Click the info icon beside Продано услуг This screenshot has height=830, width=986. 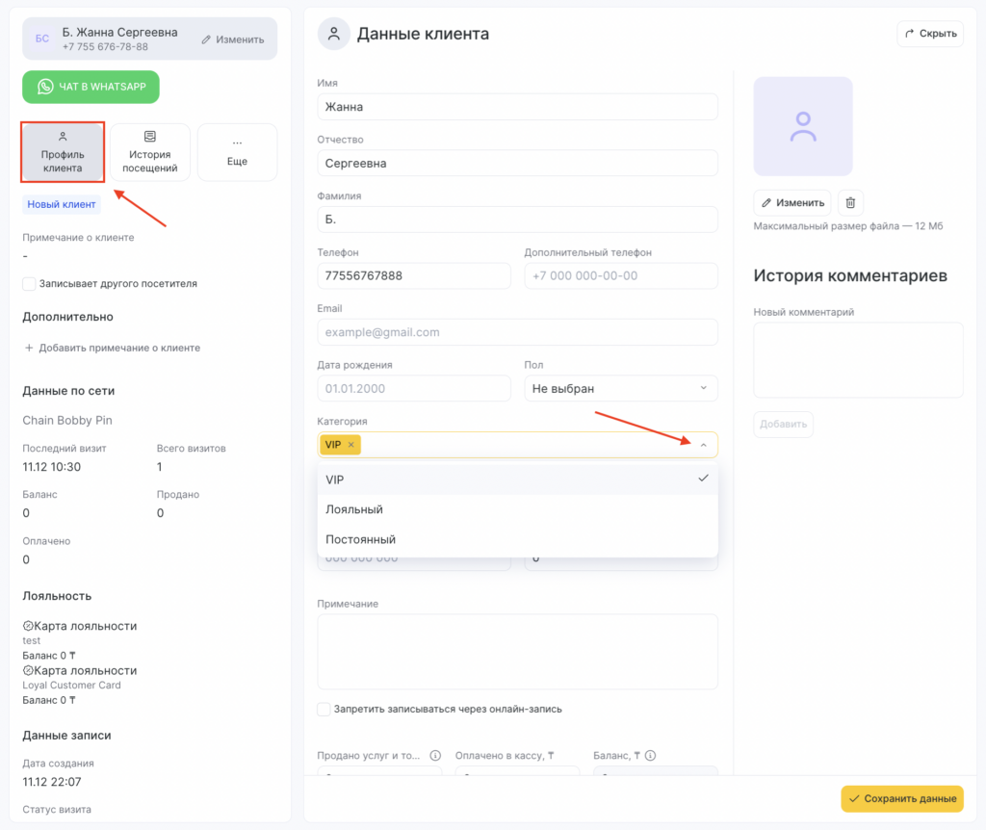[x=435, y=756]
